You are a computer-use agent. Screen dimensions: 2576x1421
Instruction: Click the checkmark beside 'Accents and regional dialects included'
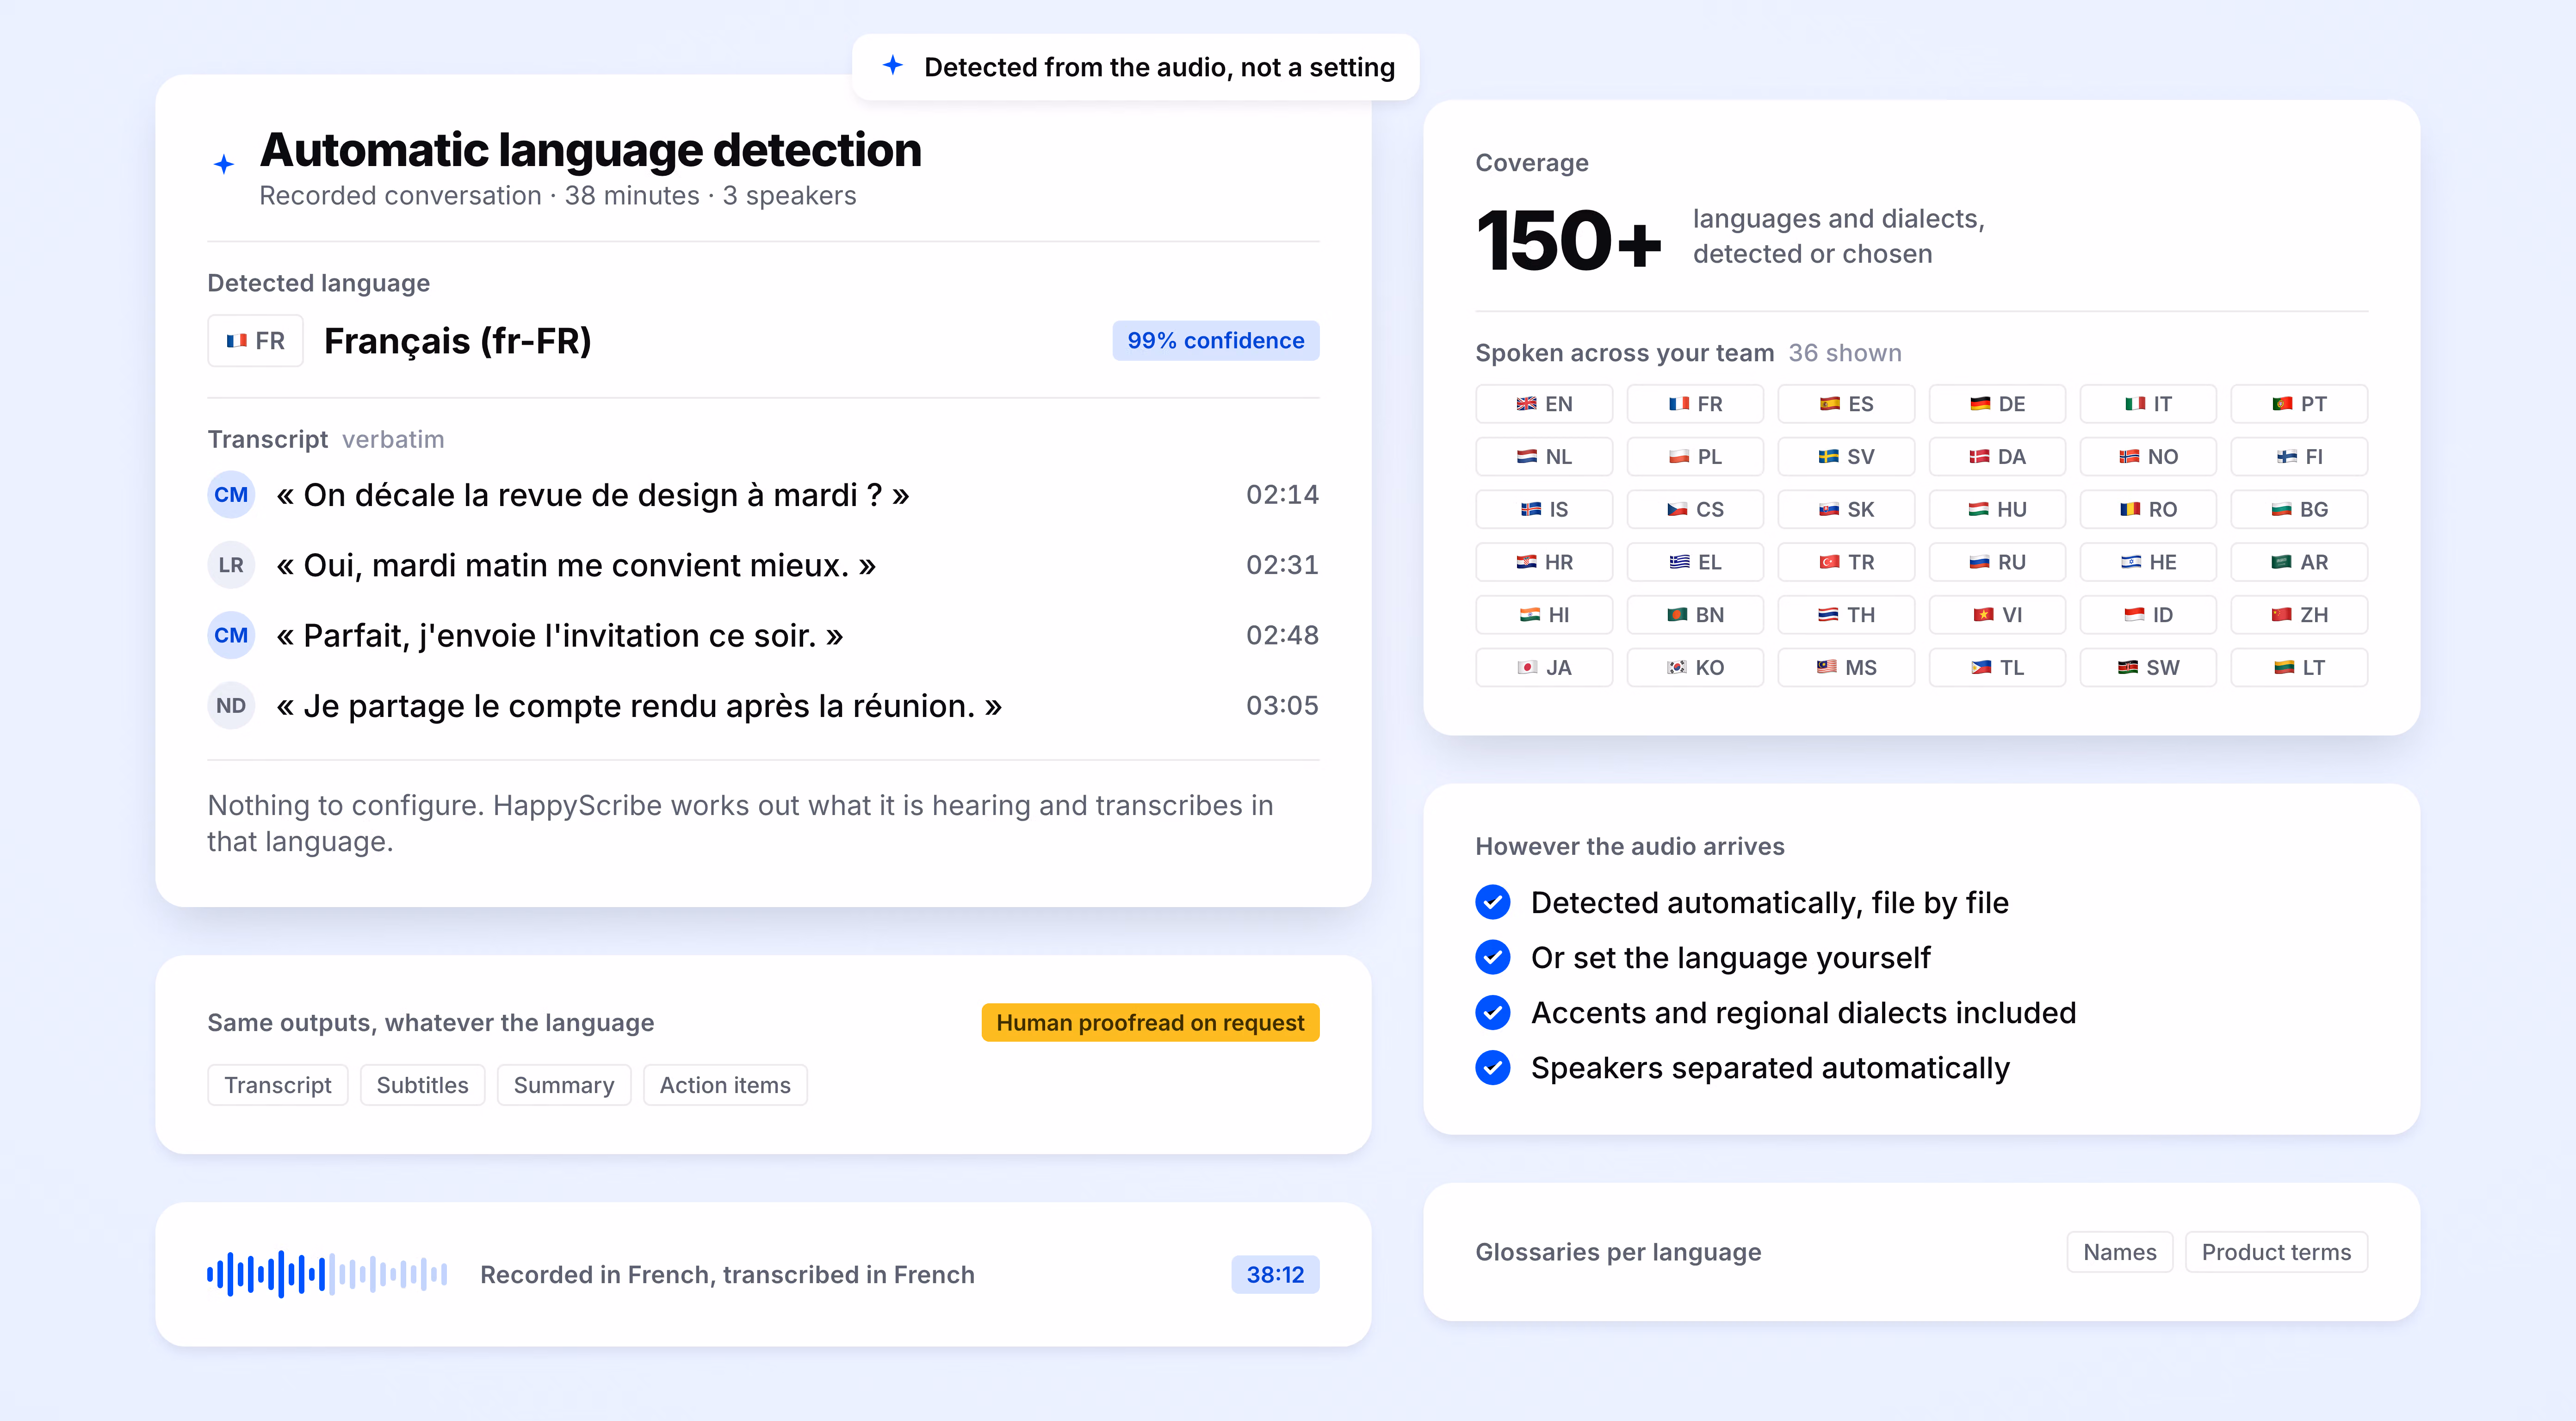point(1493,1013)
